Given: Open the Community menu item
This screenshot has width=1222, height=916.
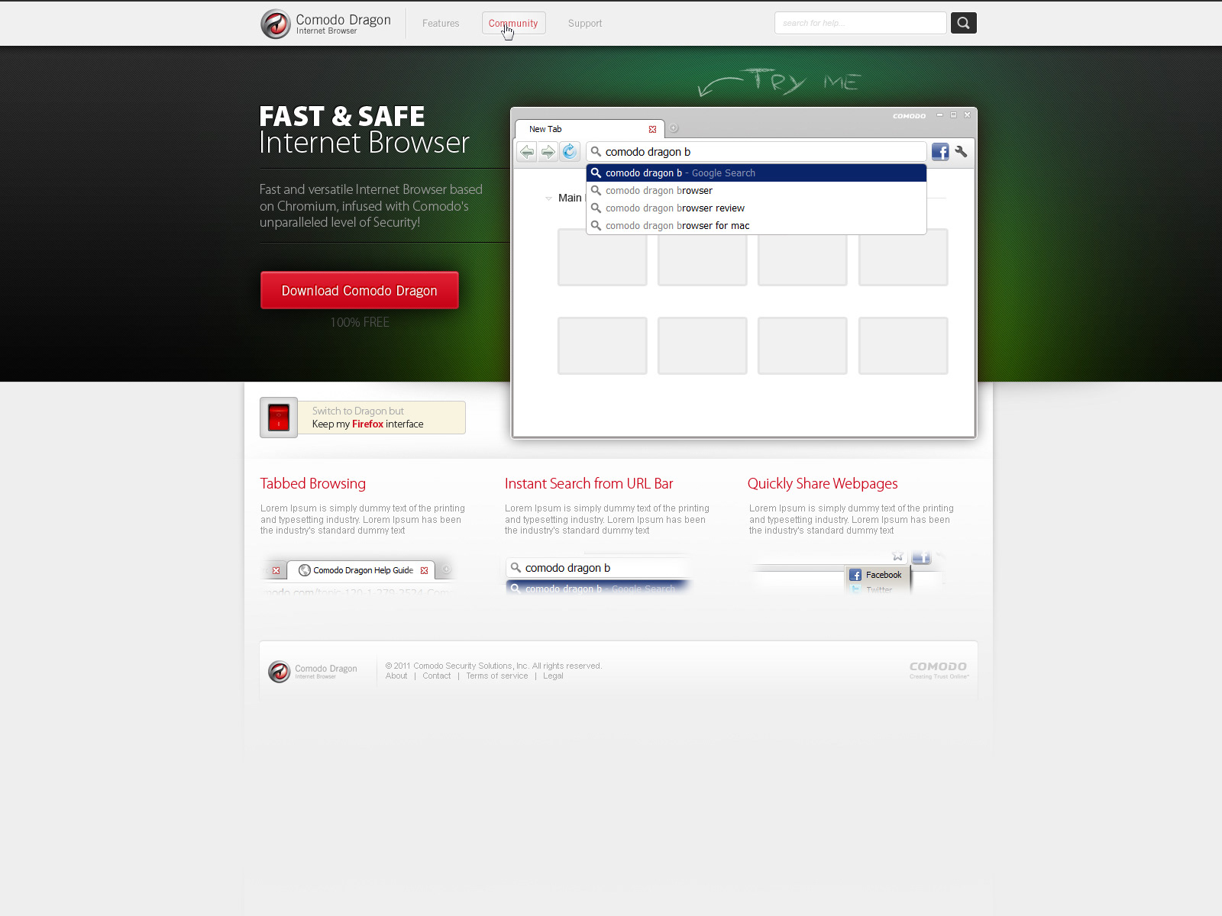Looking at the screenshot, I should coord(513,24).
